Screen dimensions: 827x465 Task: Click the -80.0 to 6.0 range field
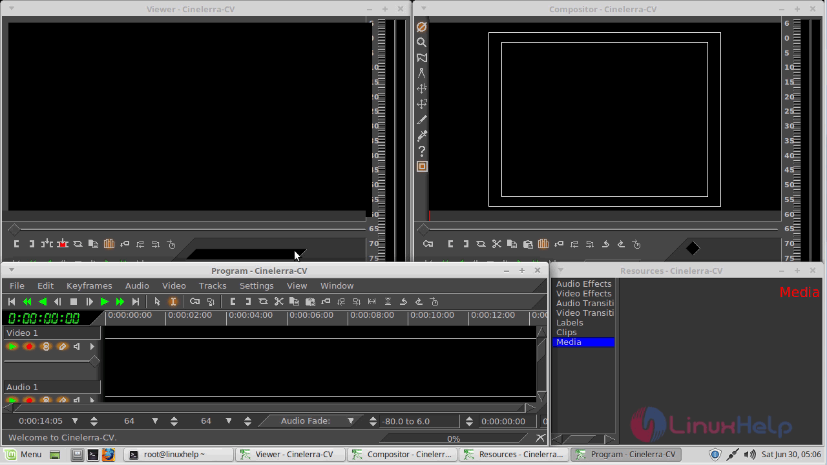point(421,421)
